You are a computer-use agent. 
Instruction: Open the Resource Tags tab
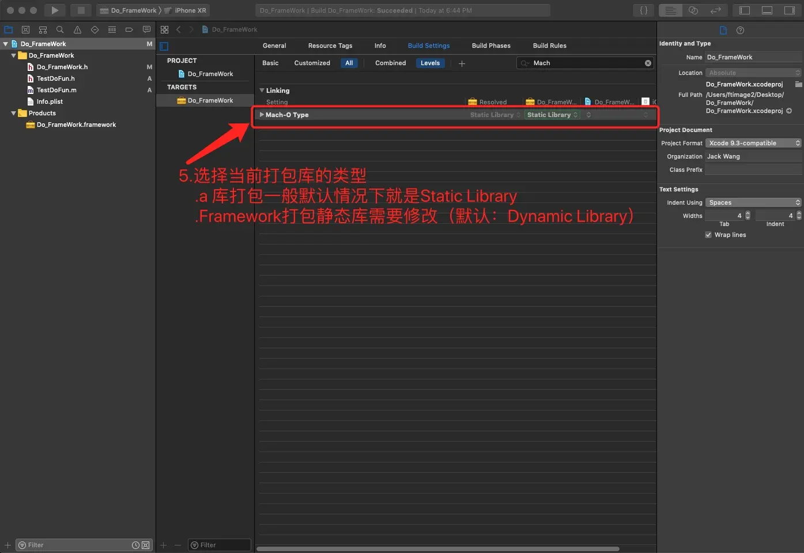click(x=330, y=46)
